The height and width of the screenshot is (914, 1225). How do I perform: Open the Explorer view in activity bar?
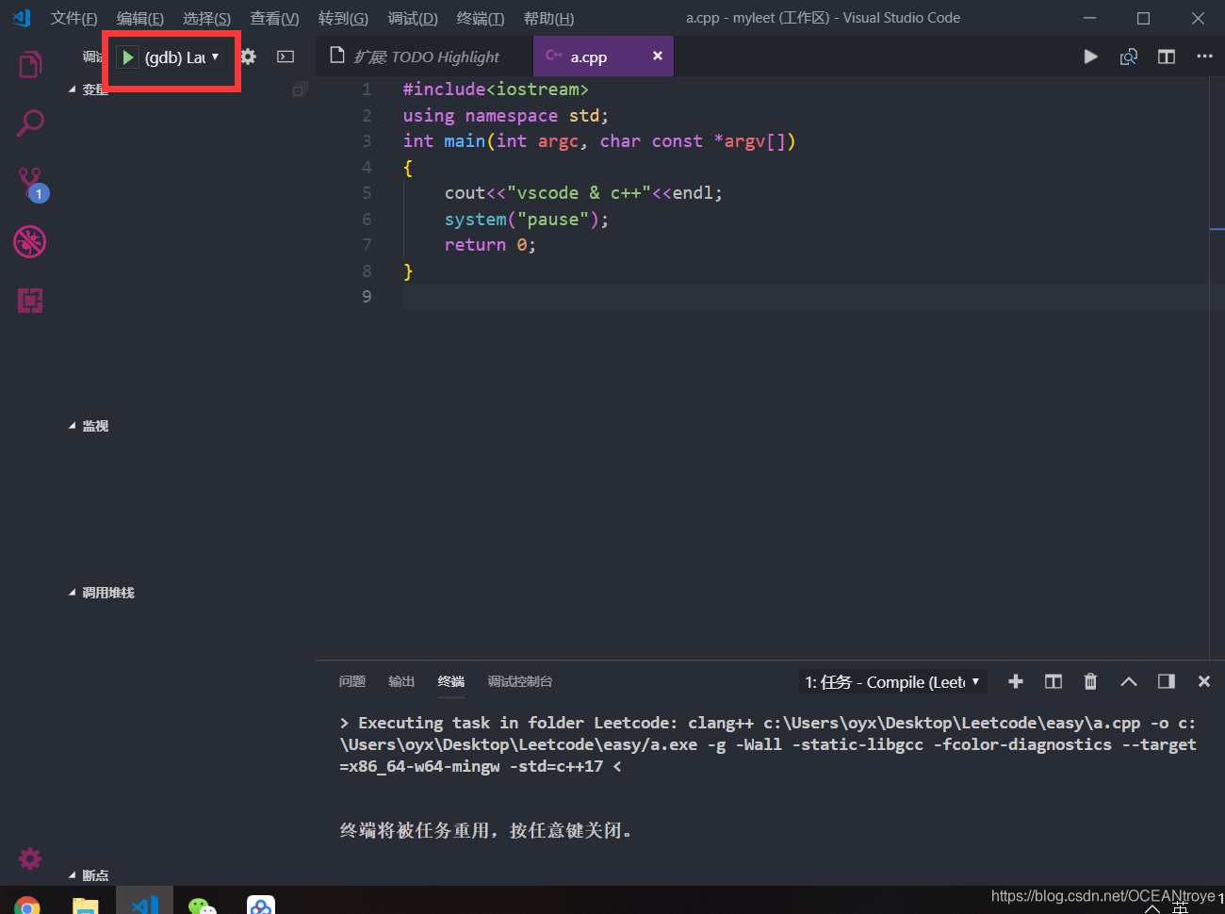tap(30, 64)
